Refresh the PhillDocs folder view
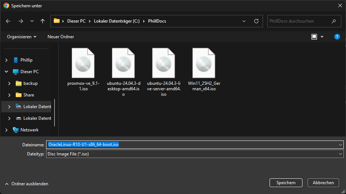 point(256,21)
